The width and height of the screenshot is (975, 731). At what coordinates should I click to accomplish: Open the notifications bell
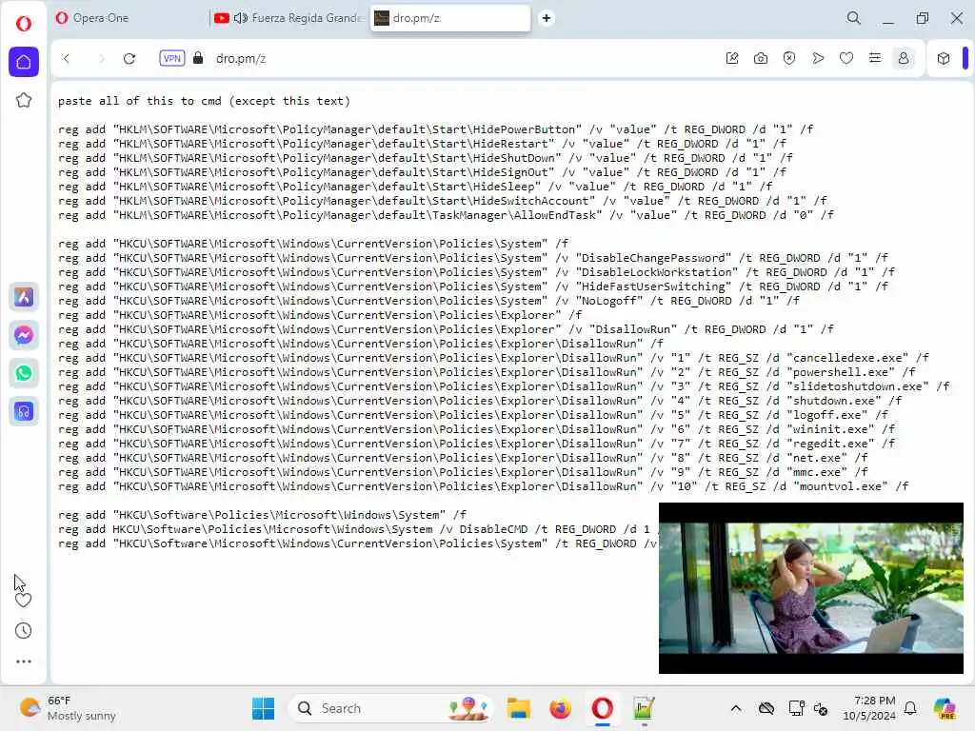point(910,708)
